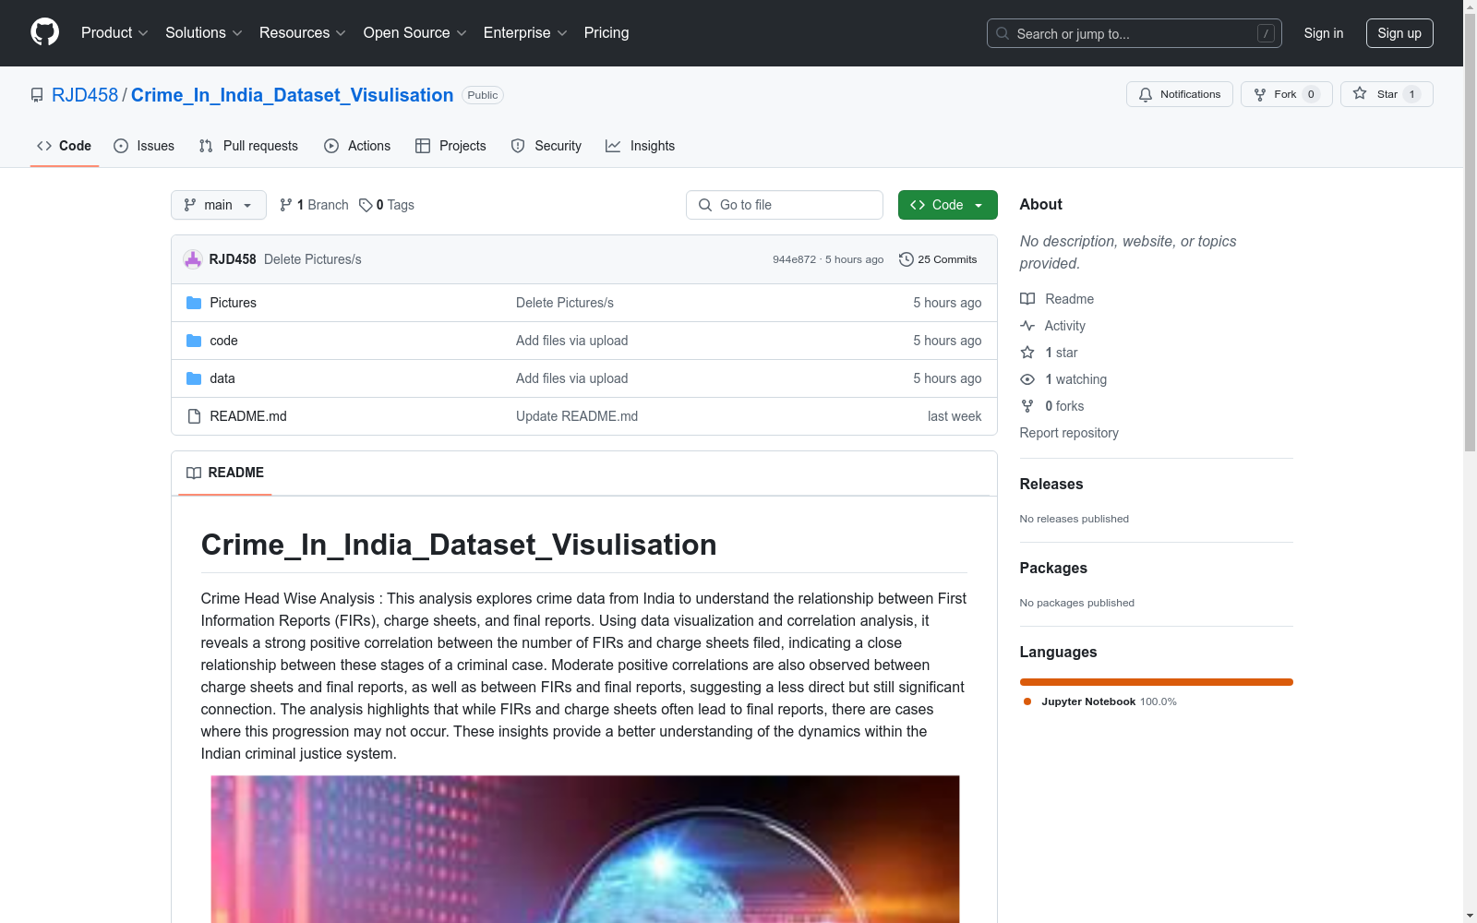The image size is (1477, 923).
Task: Click the commit history clock icon
Action: point(907,259)
